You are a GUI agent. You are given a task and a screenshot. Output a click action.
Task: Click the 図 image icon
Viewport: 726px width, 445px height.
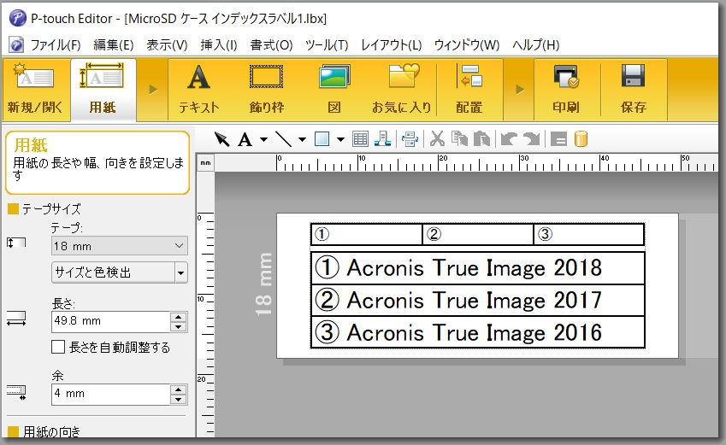point(334,77)
